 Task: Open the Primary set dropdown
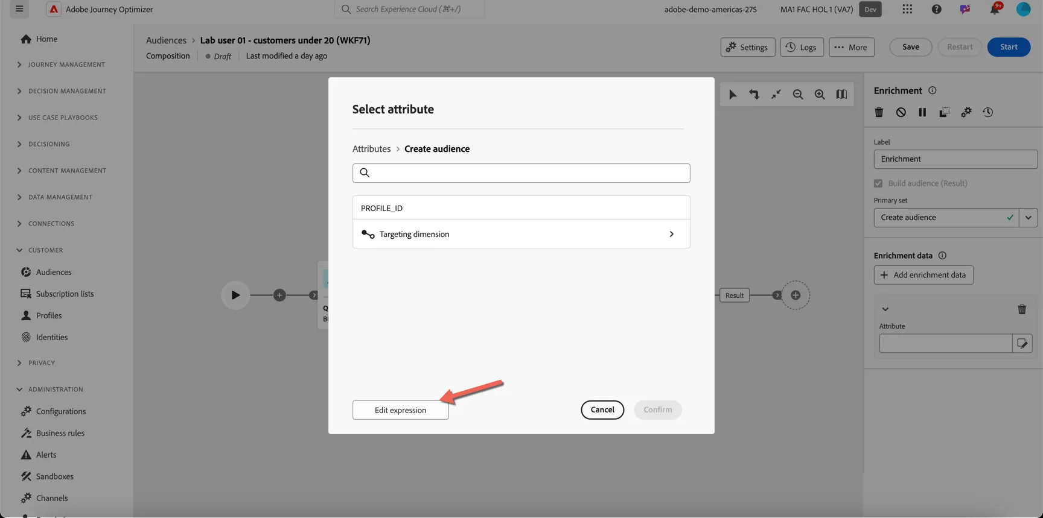tap(1028, 218)
